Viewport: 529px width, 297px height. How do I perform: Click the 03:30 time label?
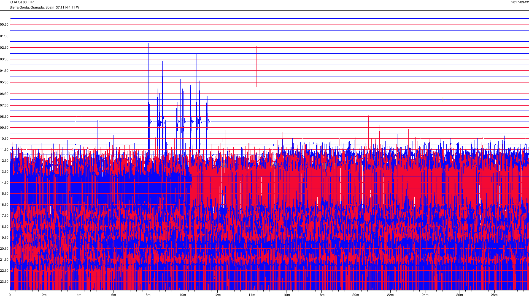point(4,59)
